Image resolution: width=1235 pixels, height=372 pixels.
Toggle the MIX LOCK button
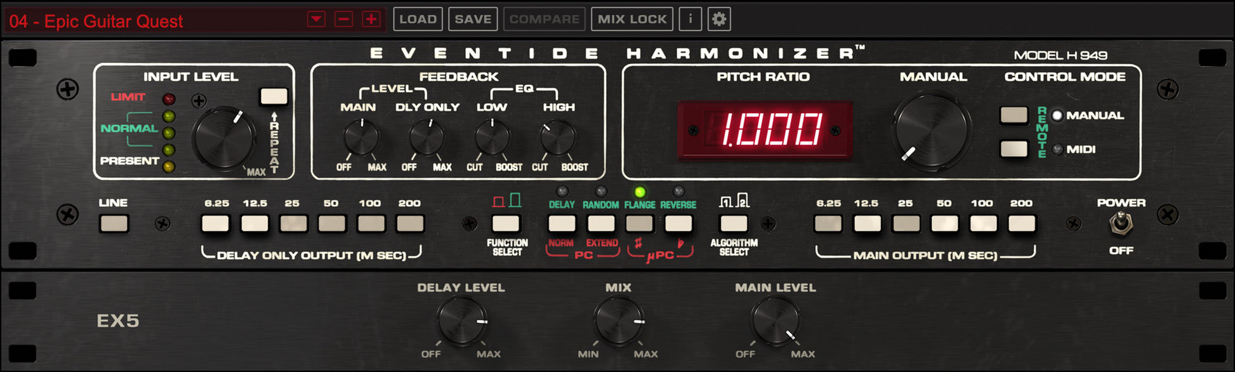(x=632, y=19)
